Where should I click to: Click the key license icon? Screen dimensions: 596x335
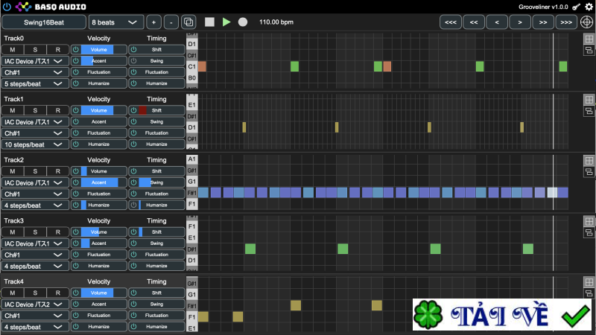576,7
